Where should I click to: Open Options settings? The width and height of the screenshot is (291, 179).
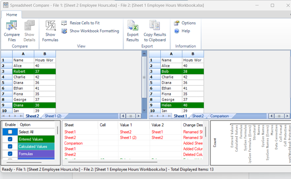[185, 23]
